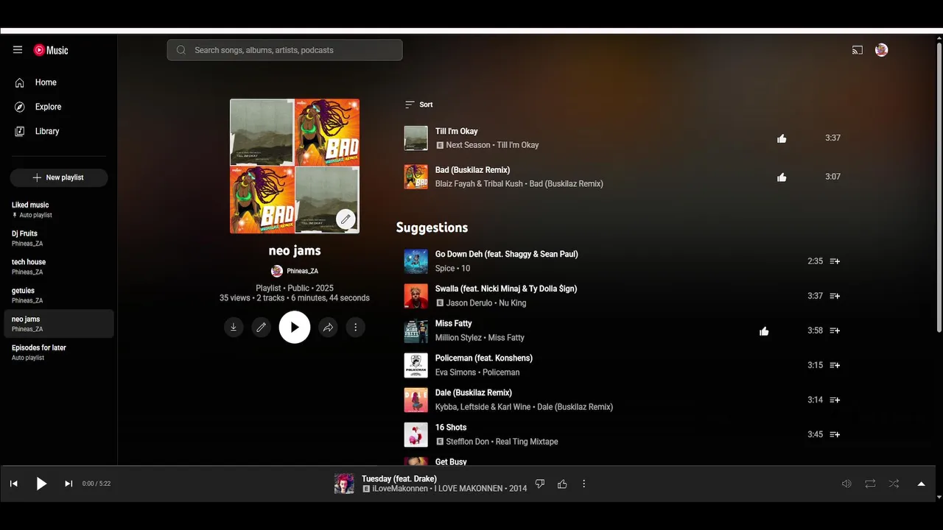This screenshot has height=530, width=943.
Task: Open Blaiz Fayah & Tribal Kush link
Action: [x=479, y=184]
